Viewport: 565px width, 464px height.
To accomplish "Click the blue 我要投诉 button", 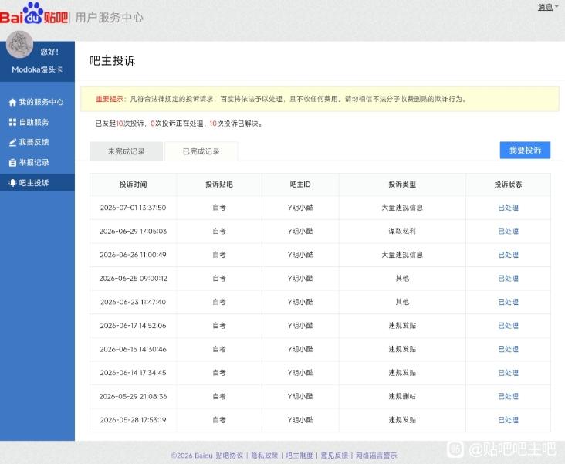I will 525,151.
